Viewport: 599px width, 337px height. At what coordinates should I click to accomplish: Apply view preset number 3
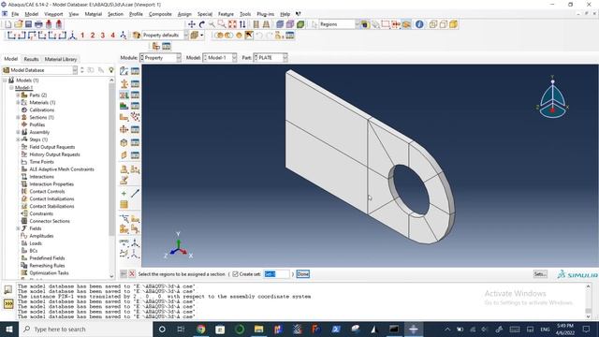(x=103, y=36)
